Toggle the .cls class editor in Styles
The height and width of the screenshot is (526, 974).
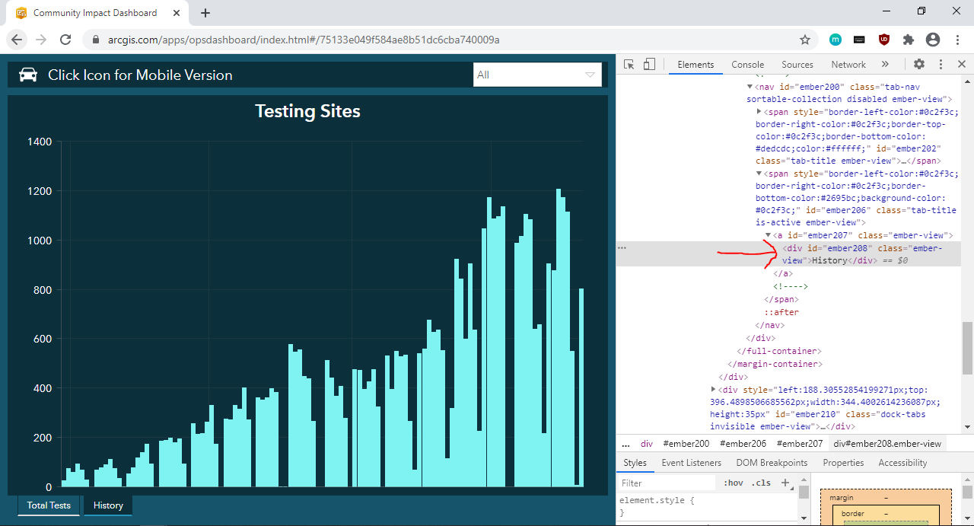[760, 482]
